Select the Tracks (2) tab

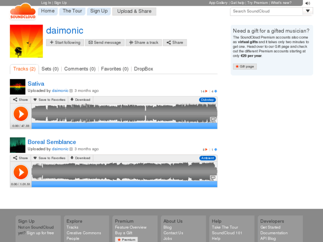coord(24,69)
